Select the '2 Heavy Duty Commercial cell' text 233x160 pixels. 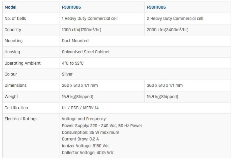click(x=175, y=18)
